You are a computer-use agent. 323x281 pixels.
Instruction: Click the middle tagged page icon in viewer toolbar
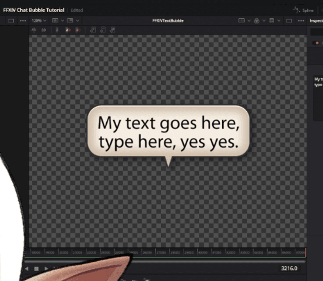(103, 30)
